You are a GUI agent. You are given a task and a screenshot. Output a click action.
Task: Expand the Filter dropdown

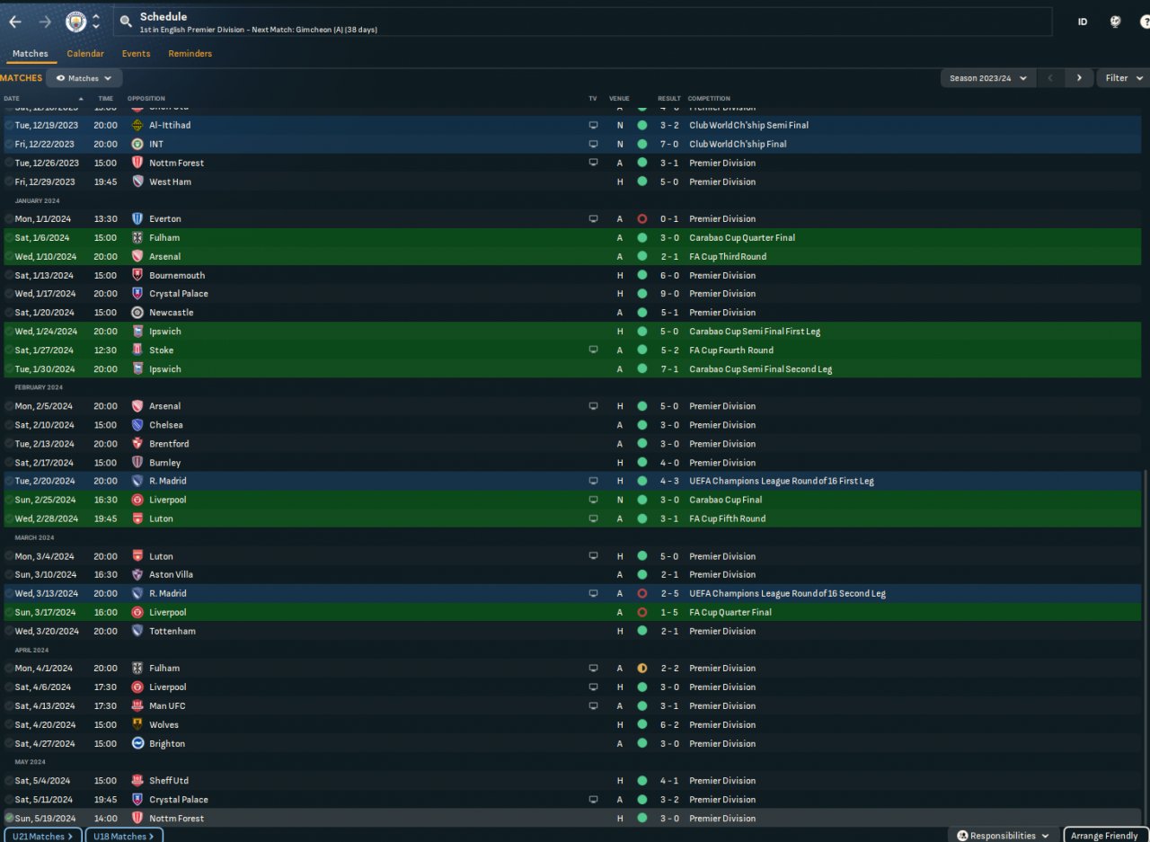(x=1123, y=78)
